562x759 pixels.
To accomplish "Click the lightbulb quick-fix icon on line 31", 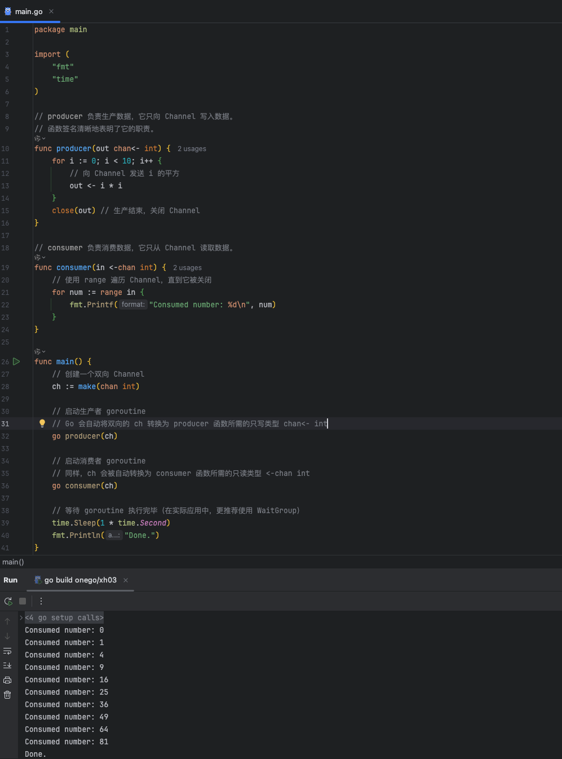I will (42, 423).
